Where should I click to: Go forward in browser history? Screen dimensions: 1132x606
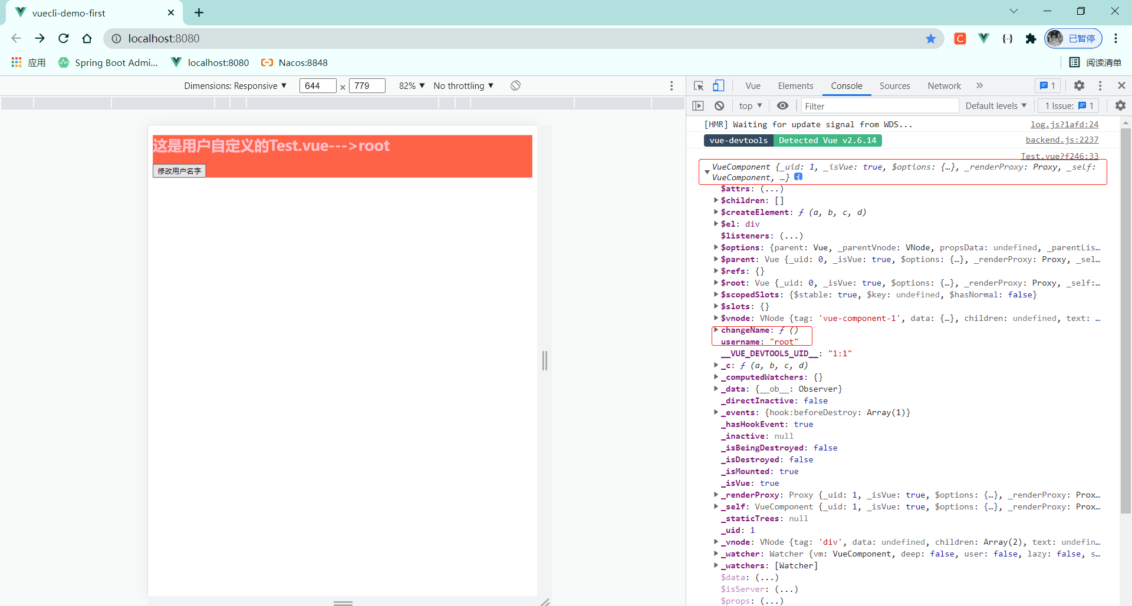click(40, 38)
